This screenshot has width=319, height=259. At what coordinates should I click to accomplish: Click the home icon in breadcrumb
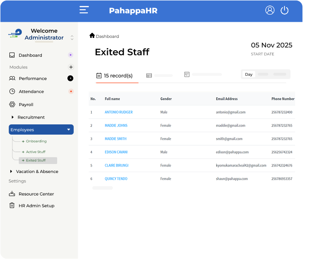92,36
